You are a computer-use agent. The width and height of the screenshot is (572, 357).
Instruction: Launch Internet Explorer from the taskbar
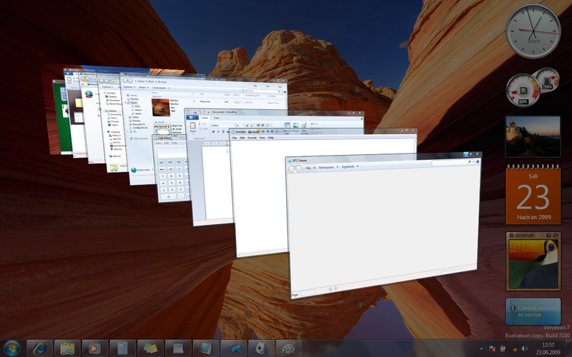39,348
